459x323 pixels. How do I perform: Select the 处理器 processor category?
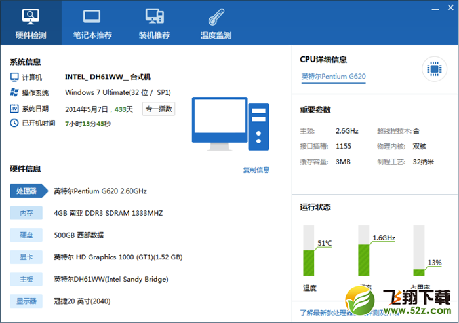(x=29, y=191)
